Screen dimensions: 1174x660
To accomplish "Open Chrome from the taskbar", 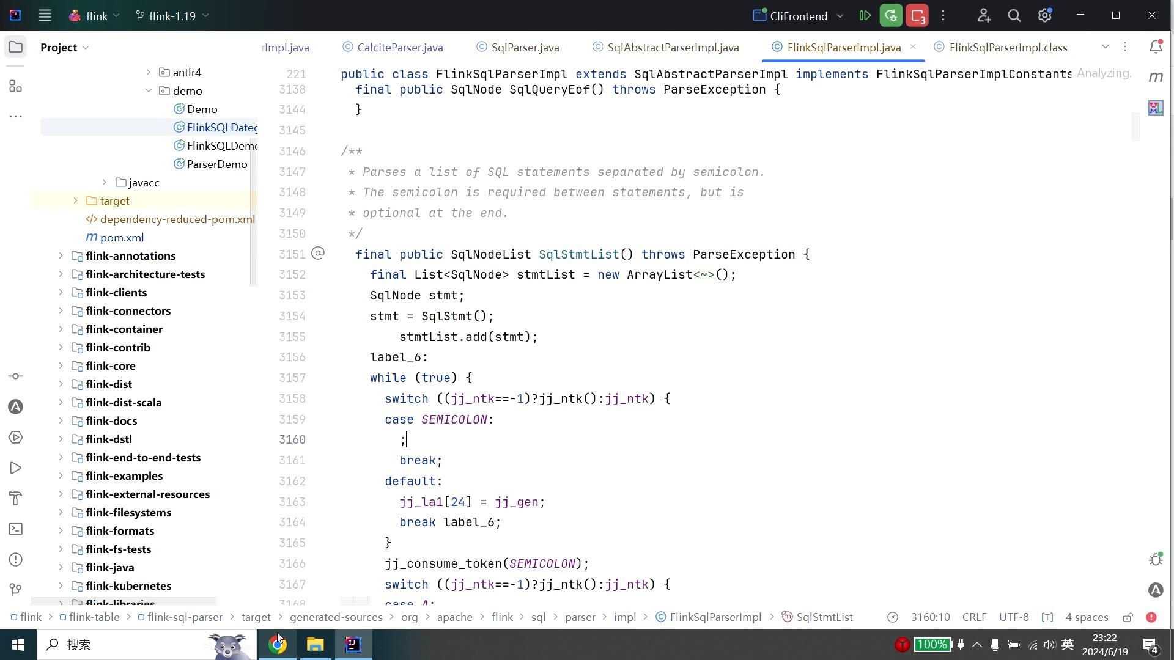I will click(x=278, y=645).
